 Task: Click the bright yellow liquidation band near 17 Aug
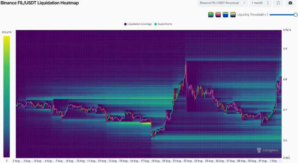(x=146, y=123)
